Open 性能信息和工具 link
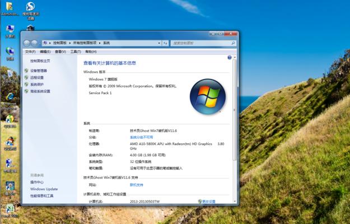Screen dimensions: 350x224 pyautogui.click(x=42, y=196)
